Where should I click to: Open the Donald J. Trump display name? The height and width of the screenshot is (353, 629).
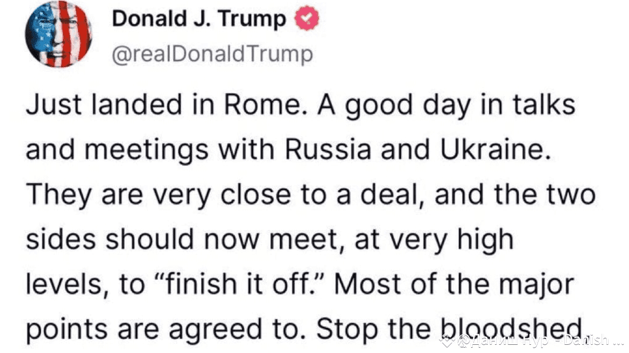point(199,19)
